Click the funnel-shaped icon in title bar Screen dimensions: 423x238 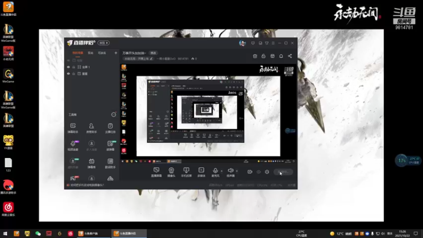tap(266, 43)
